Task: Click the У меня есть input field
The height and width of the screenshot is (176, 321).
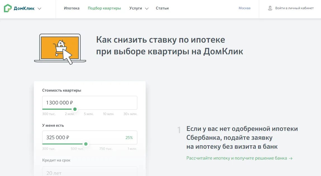Action: click(90, 138)
